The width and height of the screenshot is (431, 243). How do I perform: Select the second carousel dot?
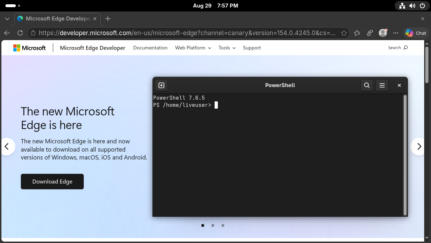click(x=213, y=225)
